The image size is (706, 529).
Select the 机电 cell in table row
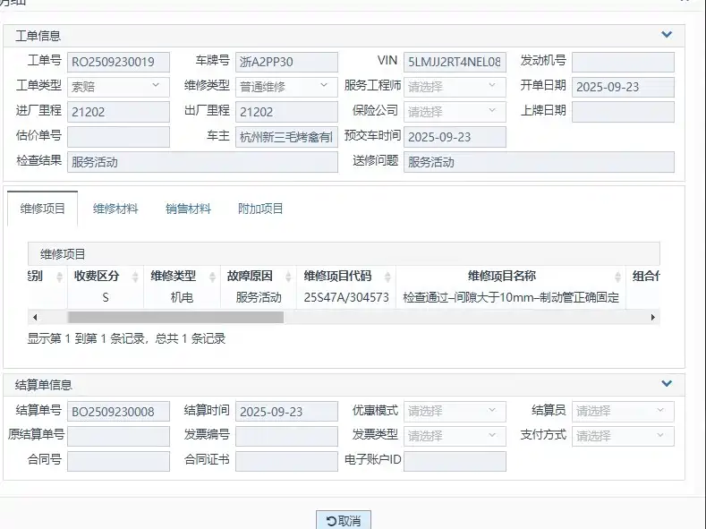(182, 297)
